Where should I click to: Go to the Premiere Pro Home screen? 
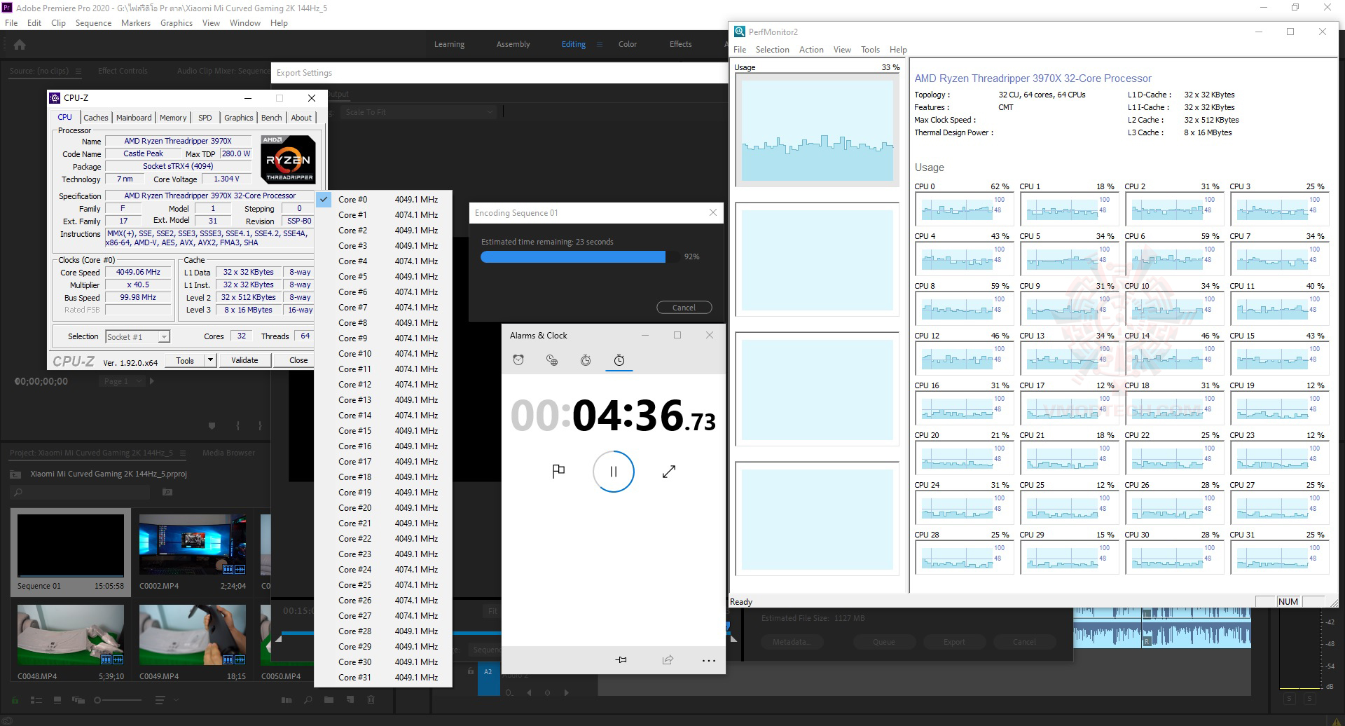(20, 45)
